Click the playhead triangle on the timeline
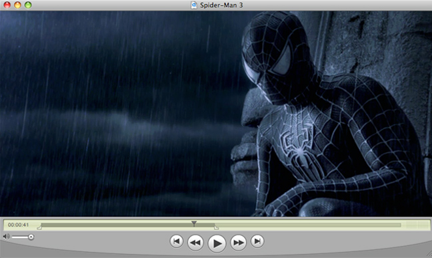The width and height of the screenshot is (432, 258). [194, 223]
